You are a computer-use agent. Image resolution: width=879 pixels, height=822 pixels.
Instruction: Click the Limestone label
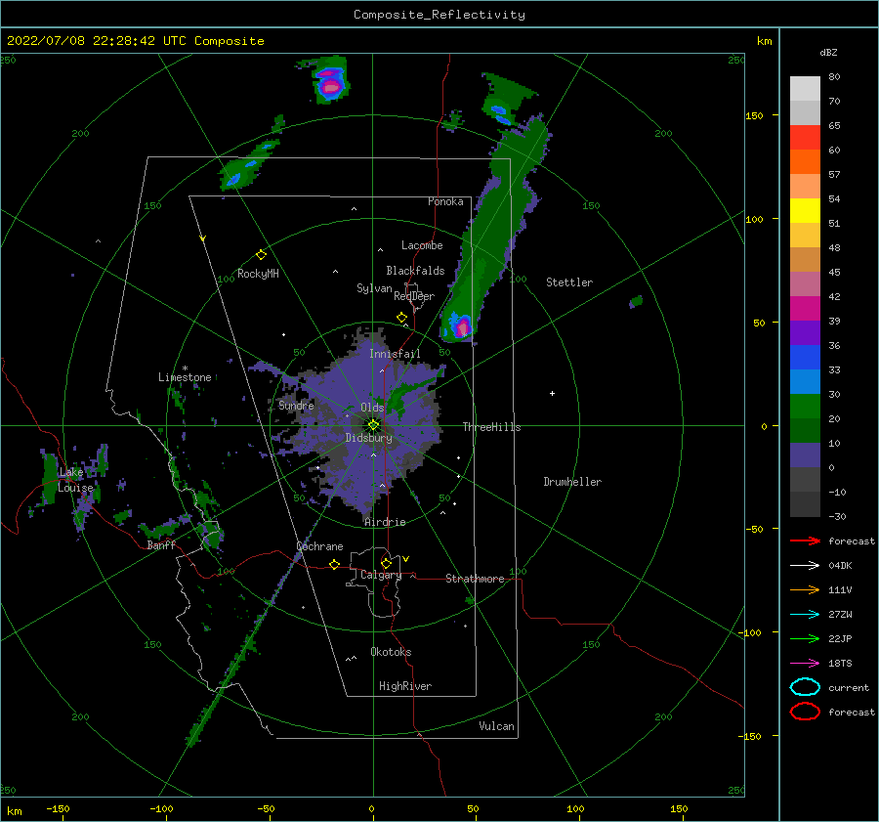click(185, 377)
